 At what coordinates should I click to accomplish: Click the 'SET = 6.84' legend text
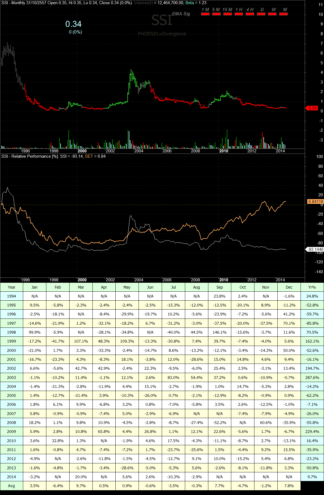coord(95,156)
